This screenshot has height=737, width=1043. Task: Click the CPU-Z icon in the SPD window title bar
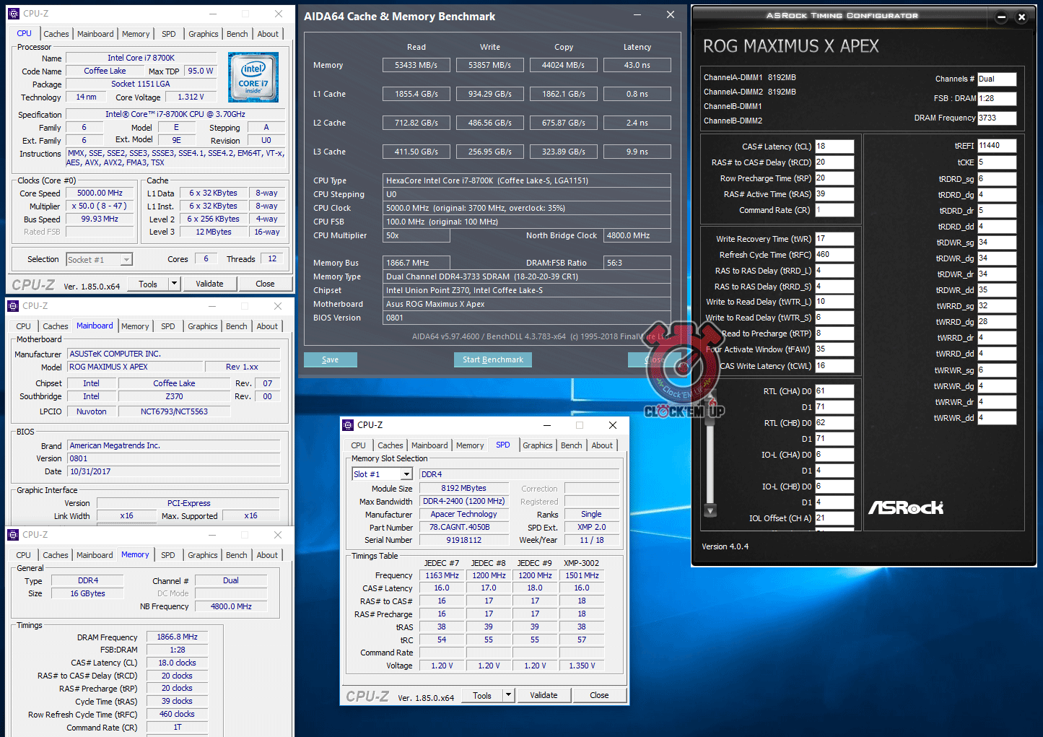tap(348, 425)
